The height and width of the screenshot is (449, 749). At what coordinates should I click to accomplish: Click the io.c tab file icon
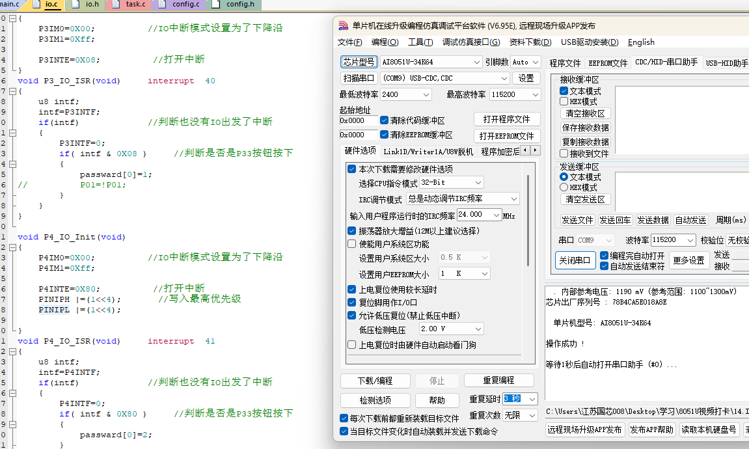(x=37, y=5)
